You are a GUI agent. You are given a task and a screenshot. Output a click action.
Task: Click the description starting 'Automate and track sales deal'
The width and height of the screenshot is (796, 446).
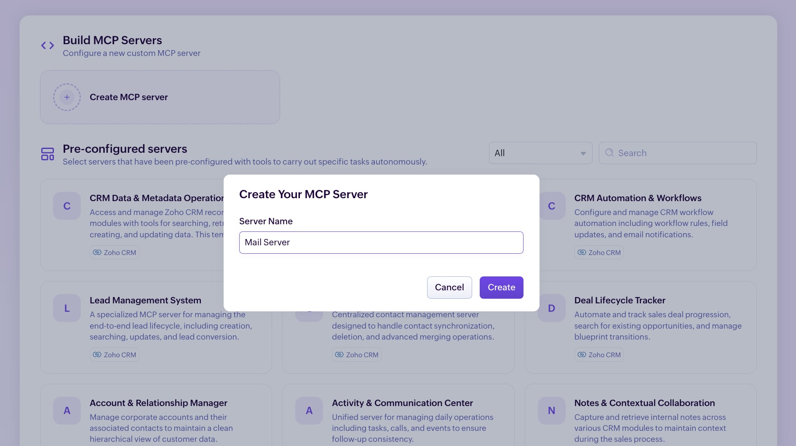658,326
